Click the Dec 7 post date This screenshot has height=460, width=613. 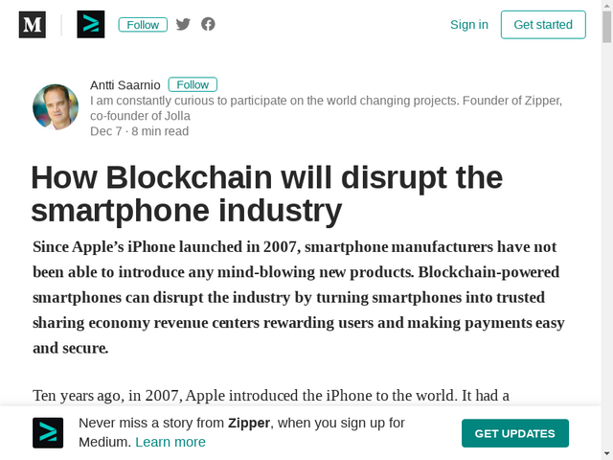tap(106, 131)
